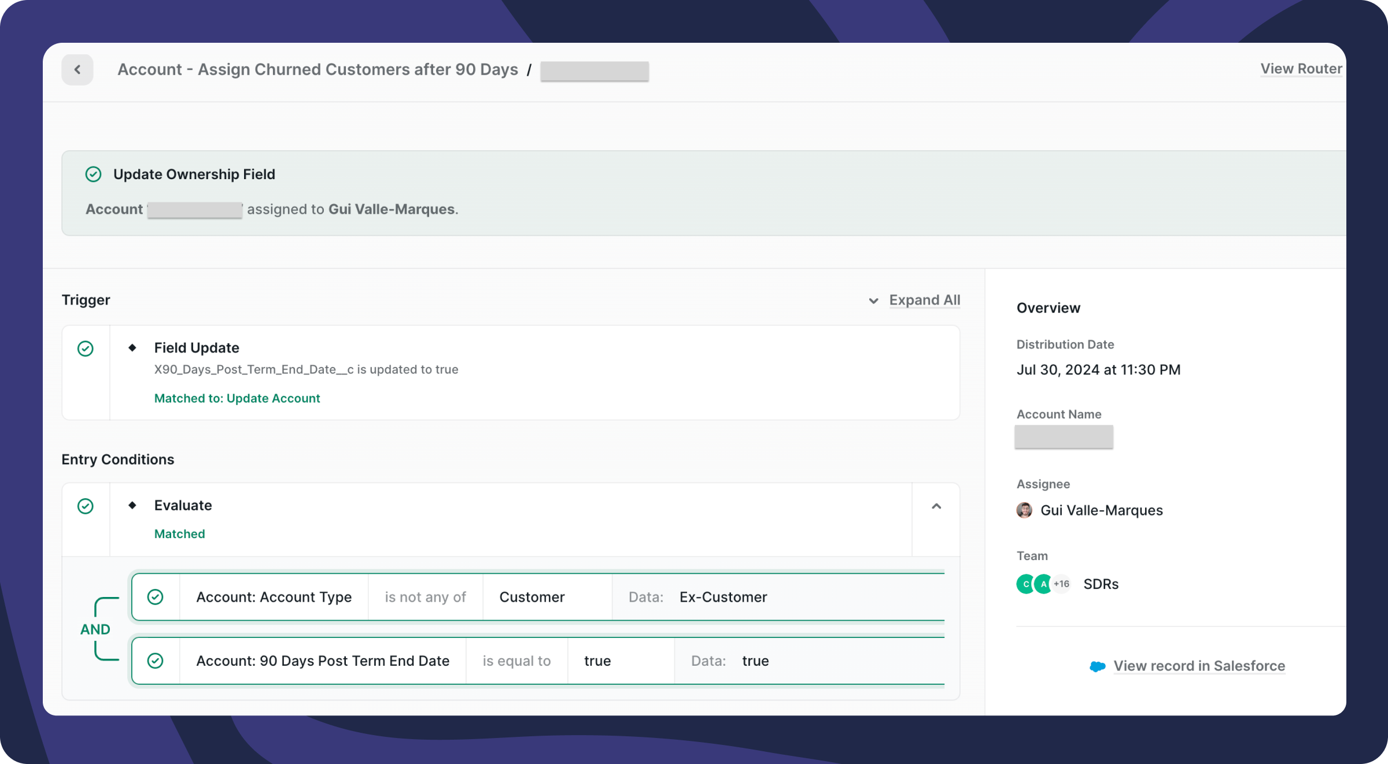The image size is (1388, 764).
Task: Click Gui Valle-Marques avatar in Overview
Action: tap(1024, 510)
